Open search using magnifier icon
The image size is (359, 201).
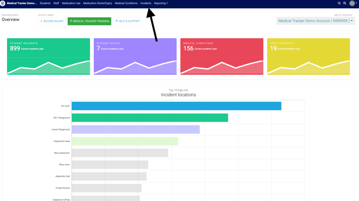coord(344,3)
